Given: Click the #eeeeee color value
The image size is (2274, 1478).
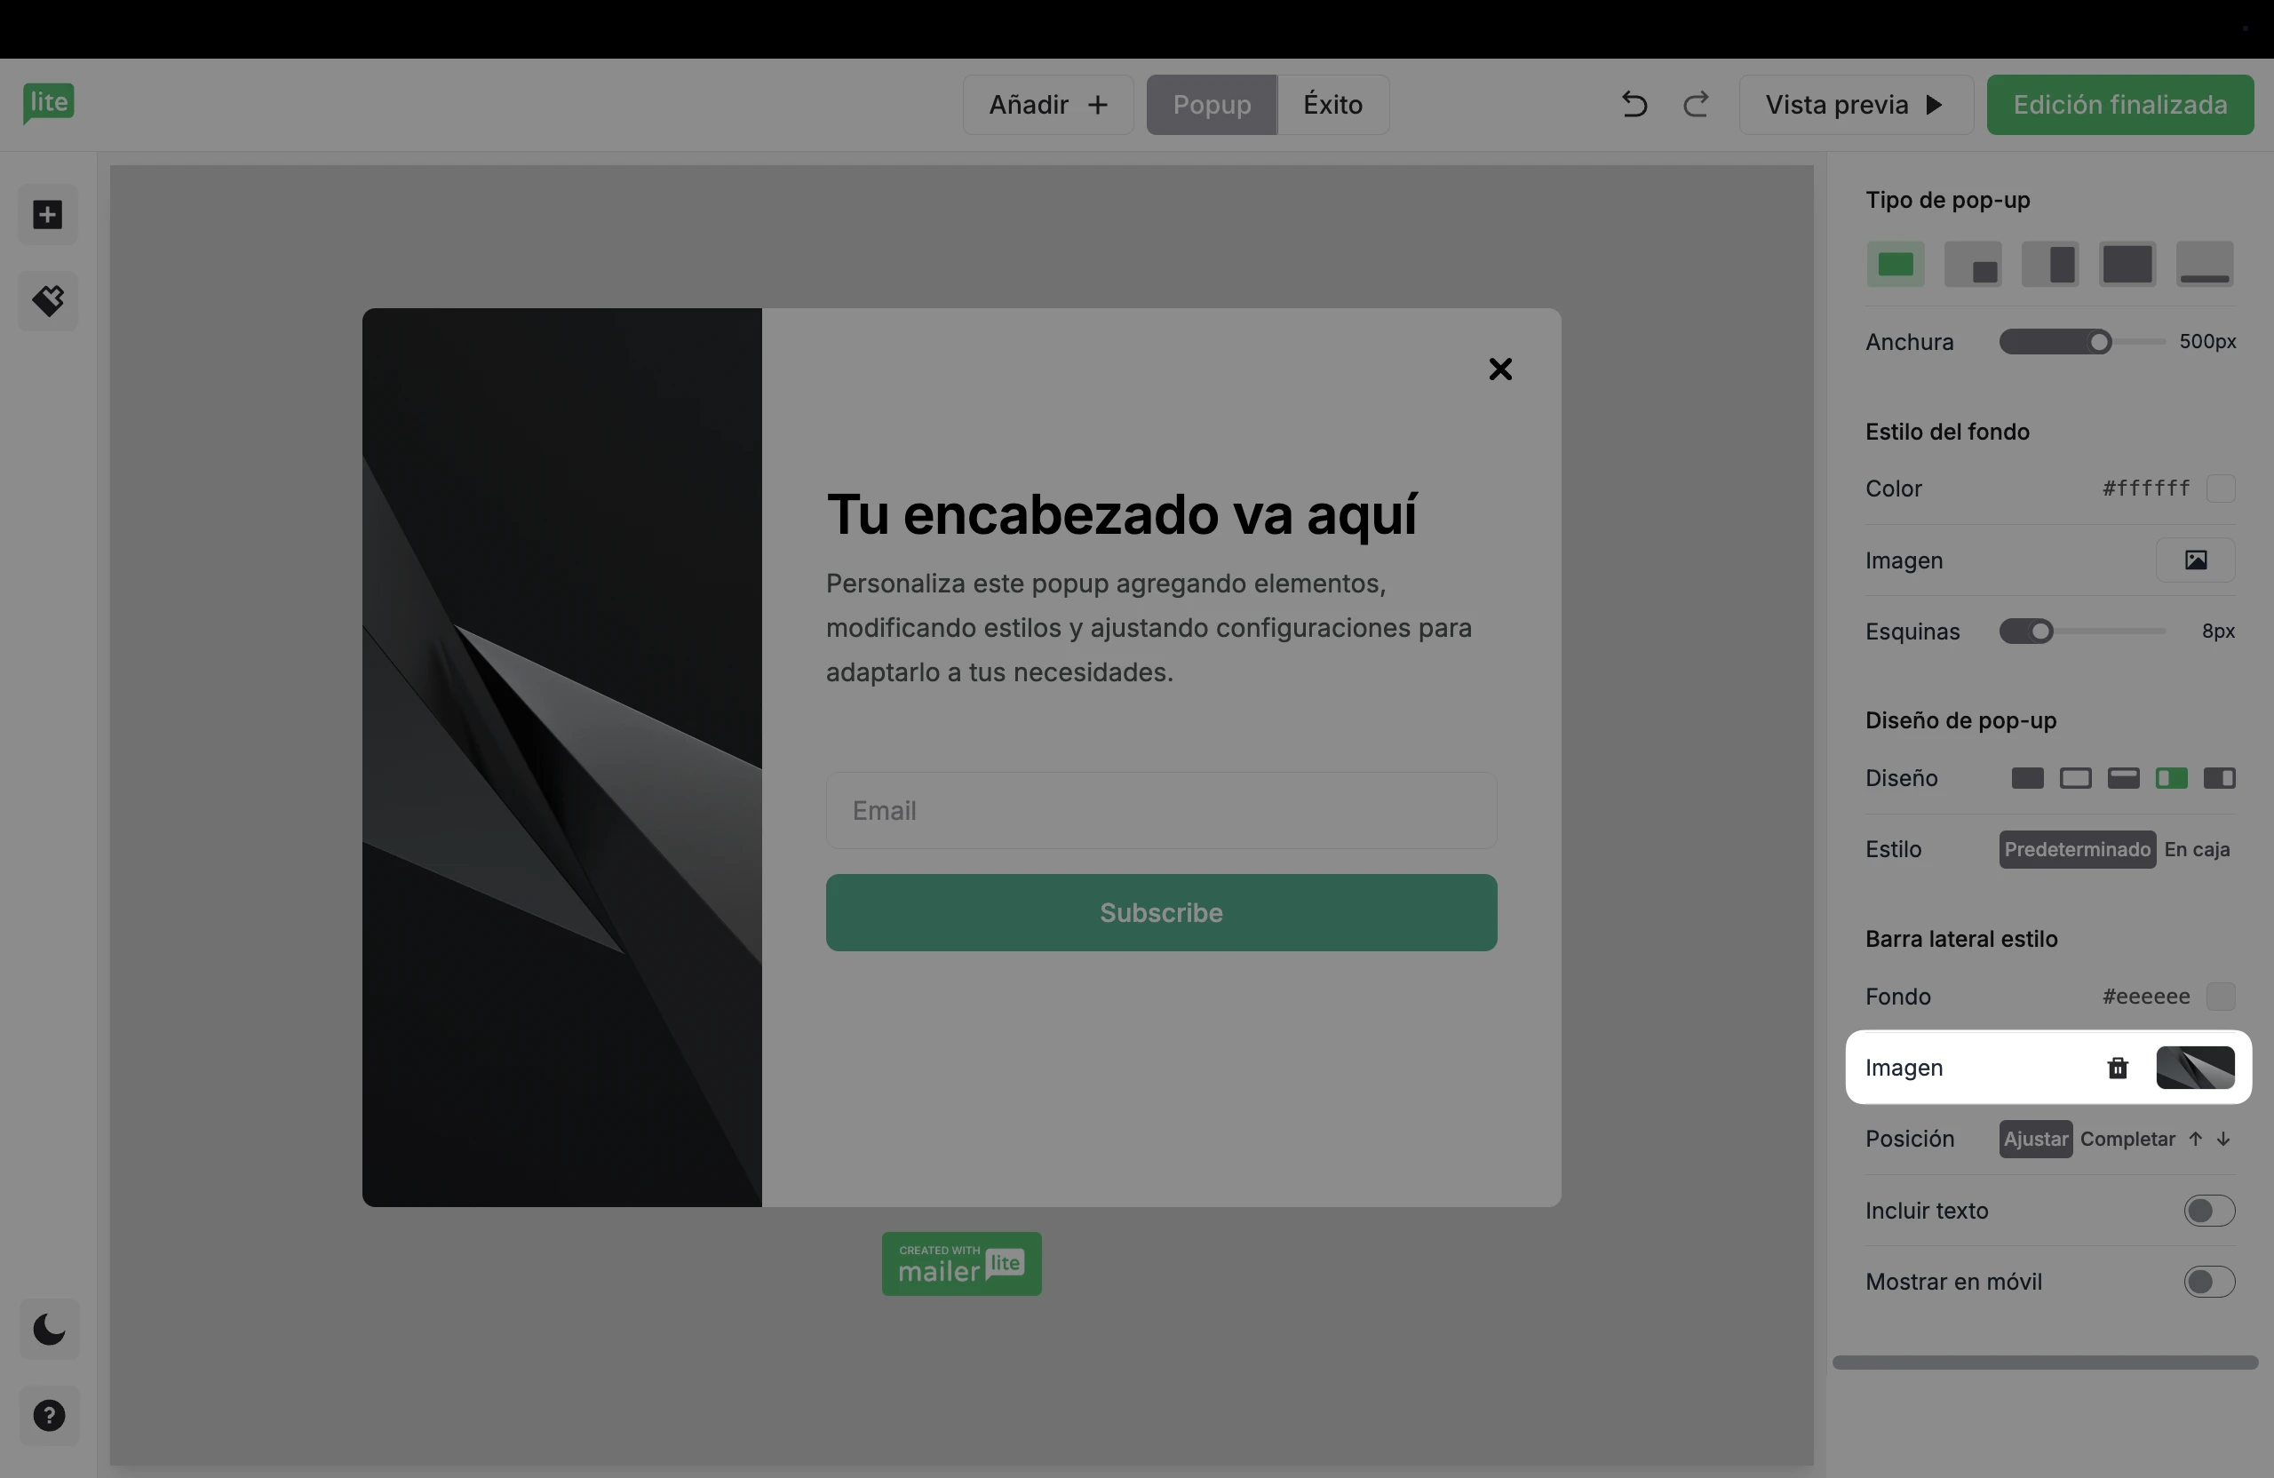Looking at the screenshot, I should [x=2145, y=997].
